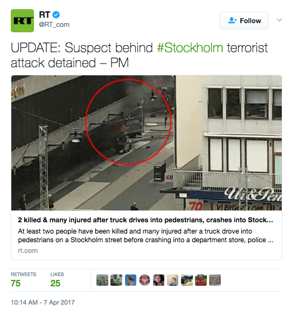Open the liker avatar with the red eagle emblem
This screenshot has height=310, width=299.
pyautogui.click(x=145, y=280)
